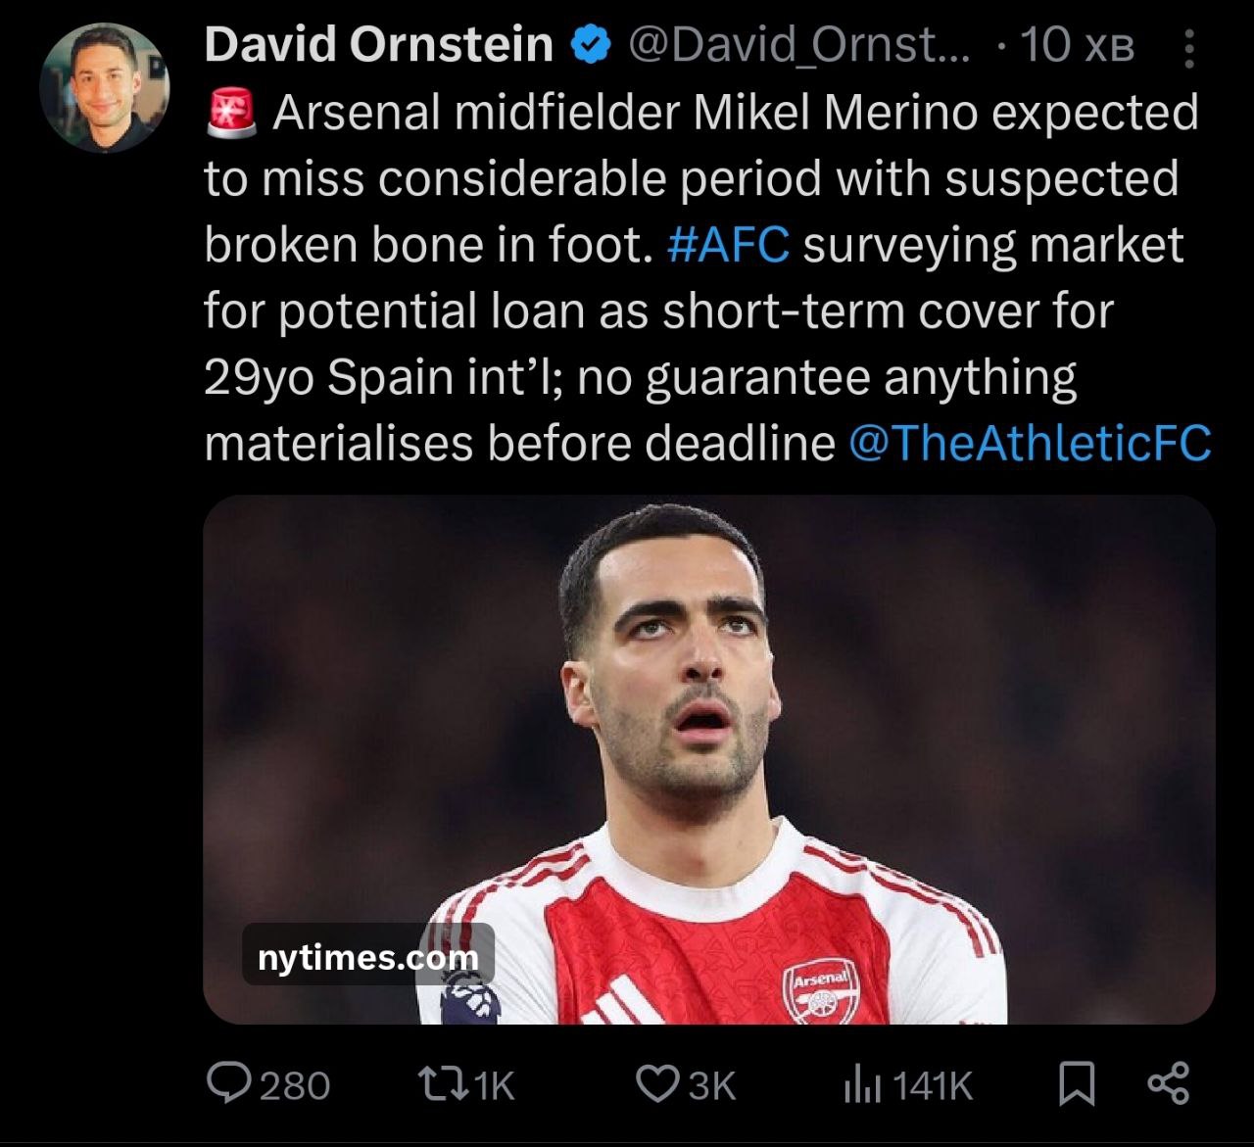
Task: Visit the @TheAthleticFC mention
Action: (x=1030, y=443)
